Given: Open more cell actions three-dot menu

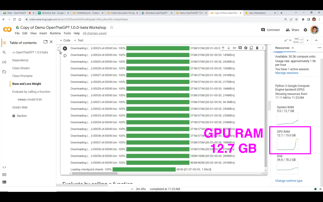Looking at the screenshot, I should (263, 48).
